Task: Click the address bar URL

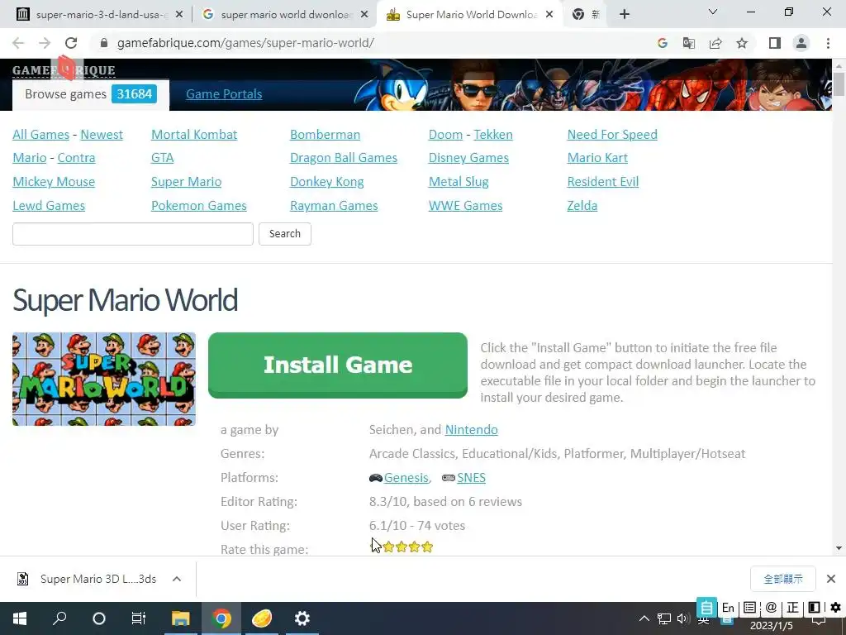Action: point(245,43)
